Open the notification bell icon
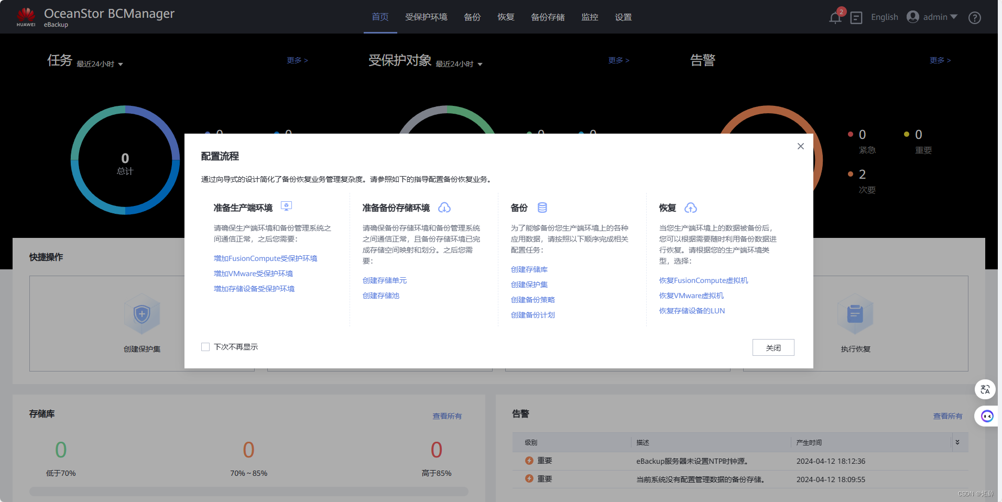Screen dimensions: 1002x502 [x=834, y=17]
